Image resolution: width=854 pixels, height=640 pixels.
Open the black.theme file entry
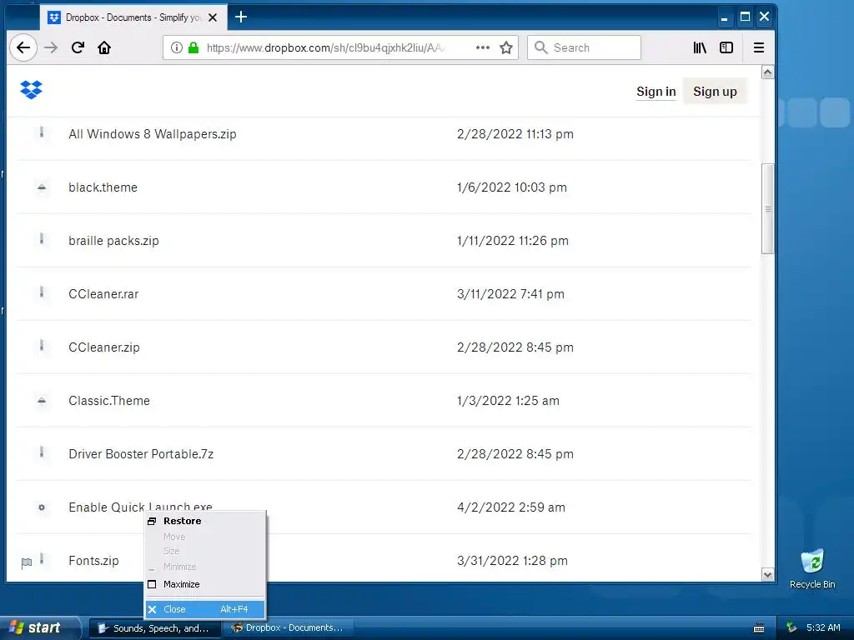click(103, 187)
